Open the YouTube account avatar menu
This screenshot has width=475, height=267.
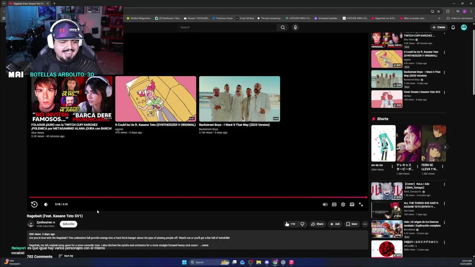tap(464, 27)
